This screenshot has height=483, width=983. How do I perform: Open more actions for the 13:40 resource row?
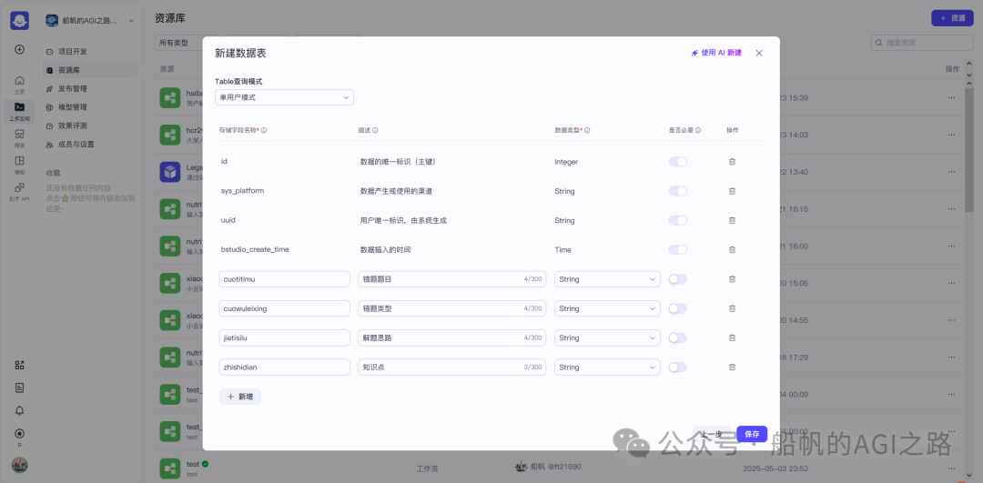951,172
